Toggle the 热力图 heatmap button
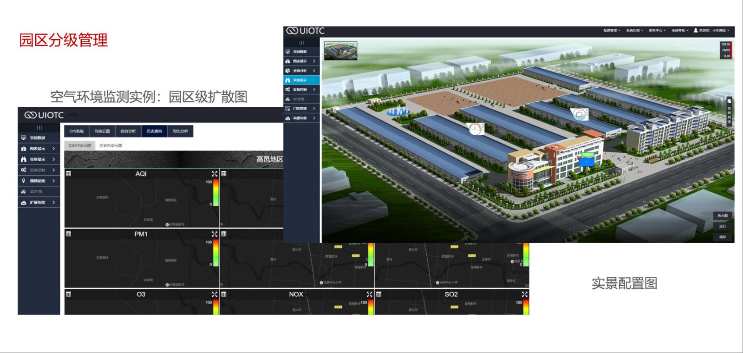Viewport: 743px width, 353px height. pyautogui.click(x=723, y=216)
